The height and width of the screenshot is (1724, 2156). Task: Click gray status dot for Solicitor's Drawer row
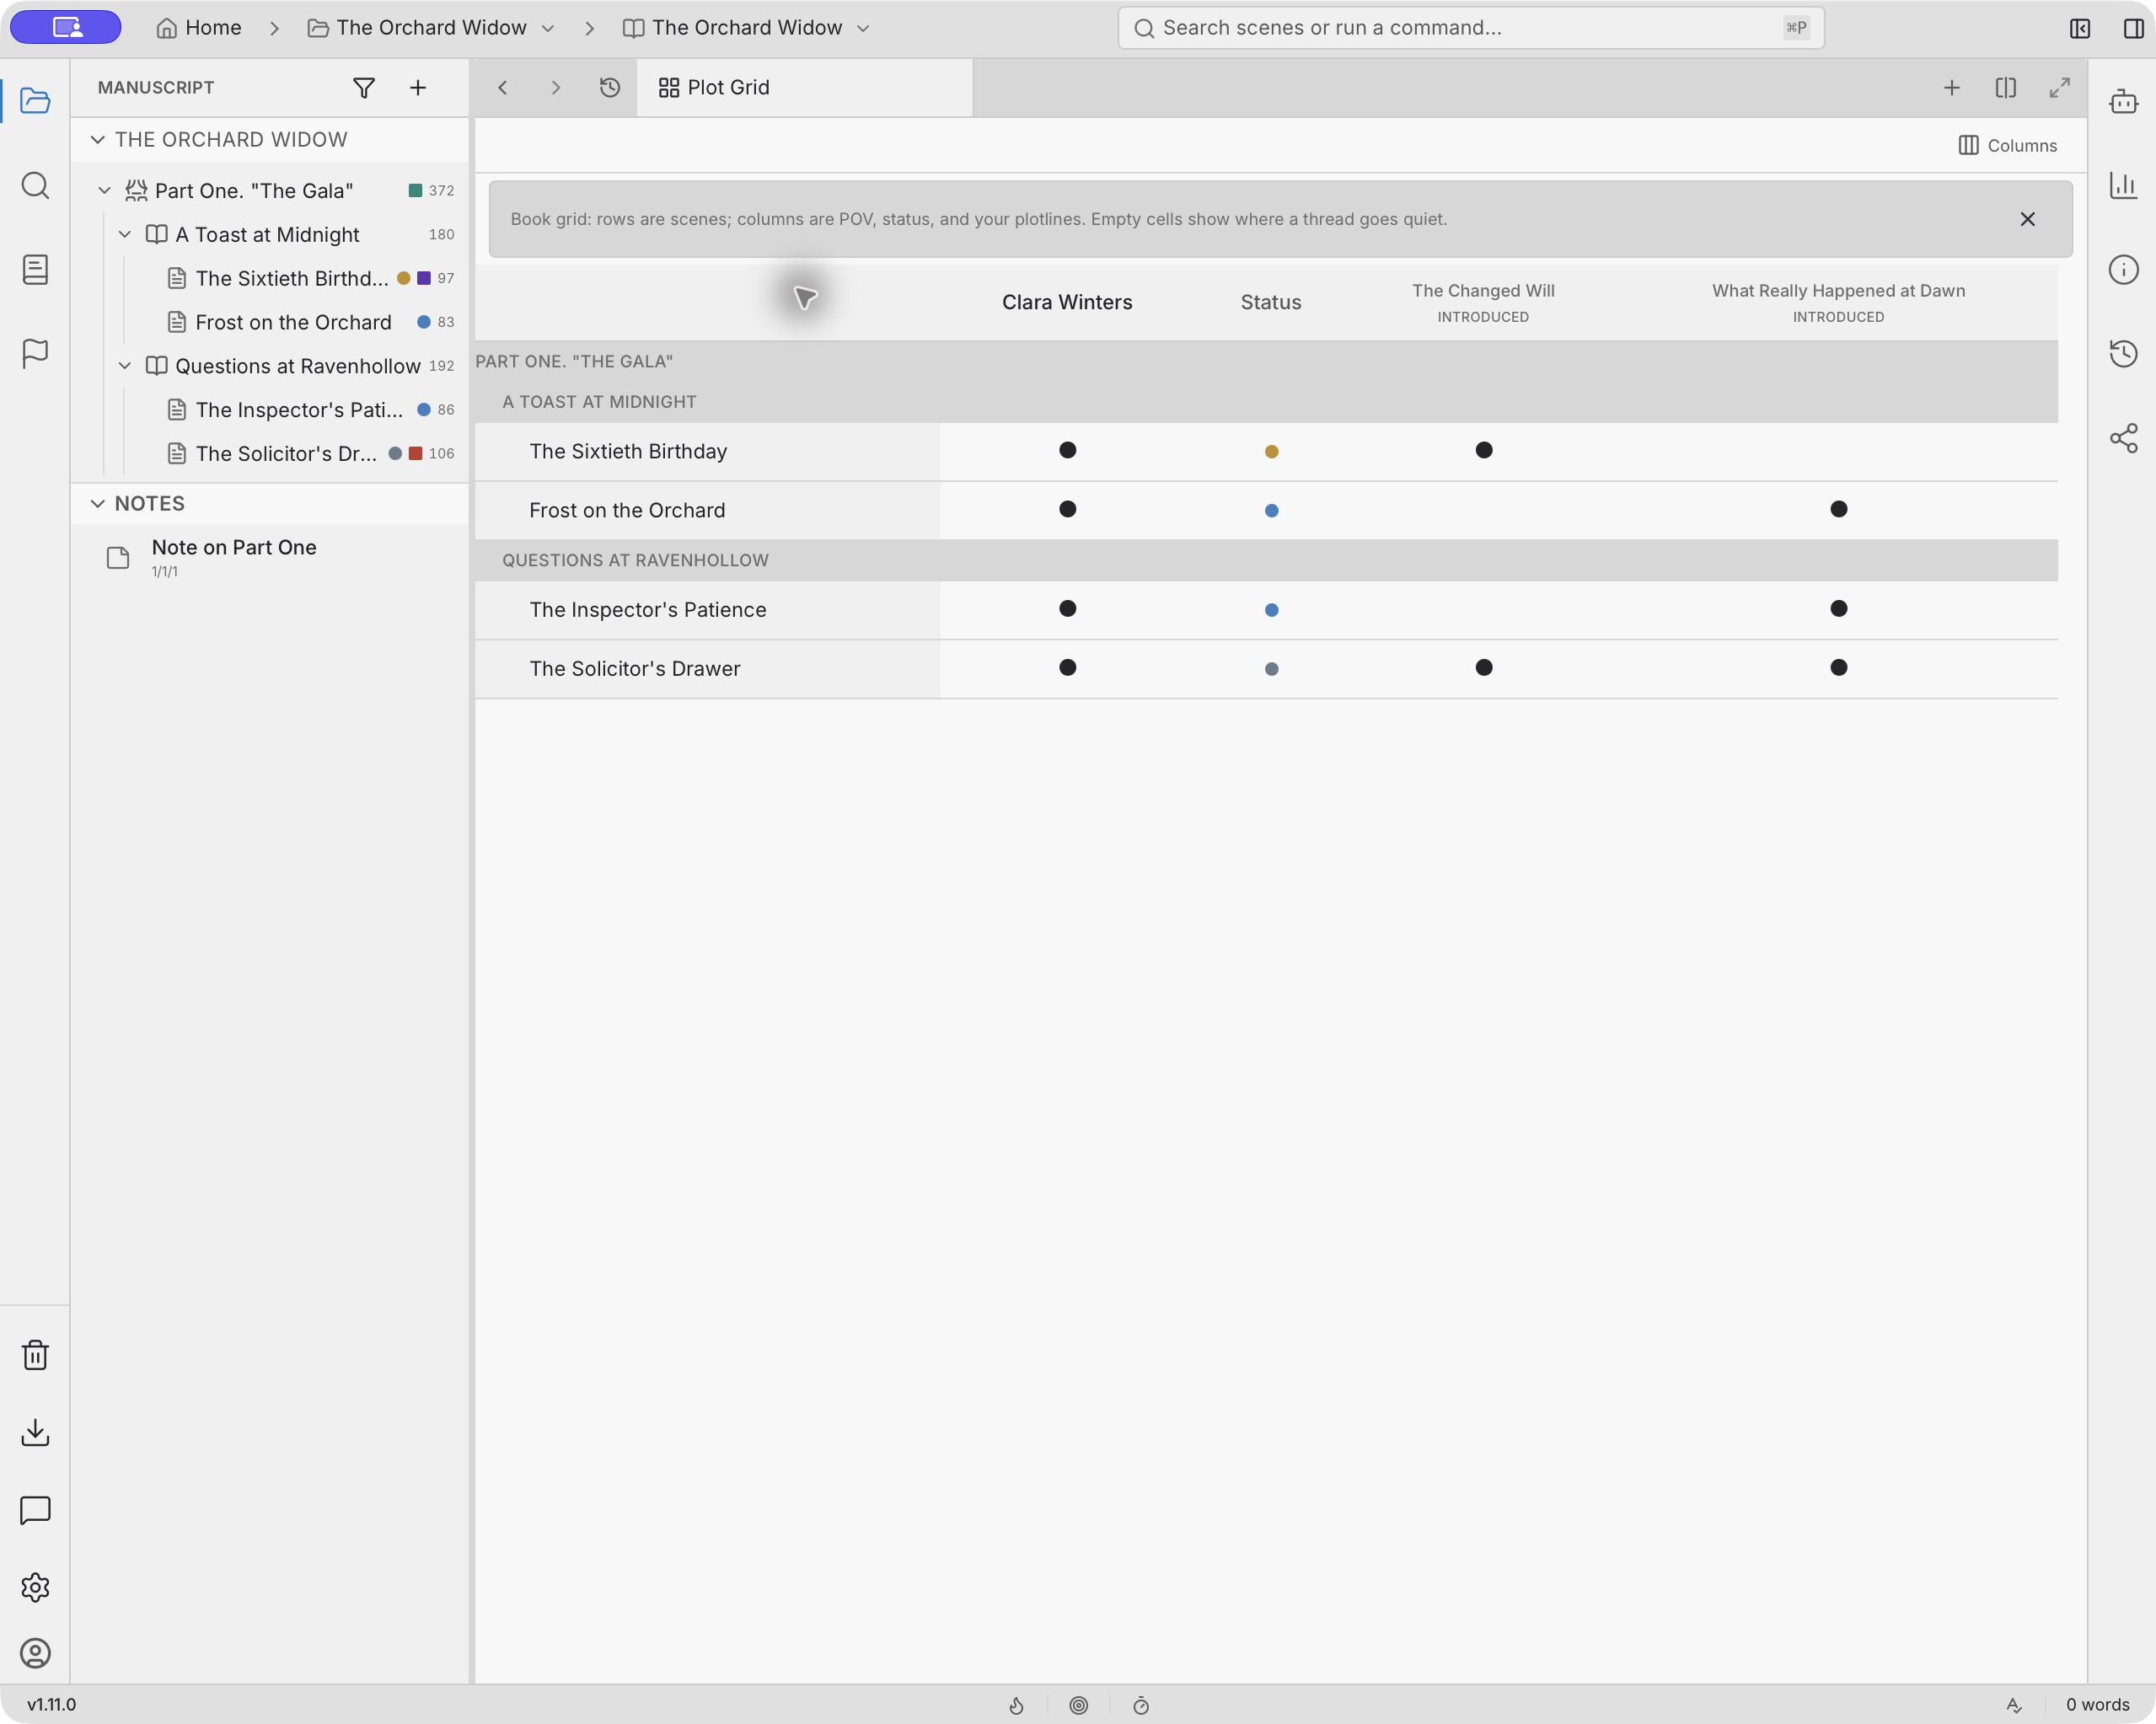coord(1271,668)
